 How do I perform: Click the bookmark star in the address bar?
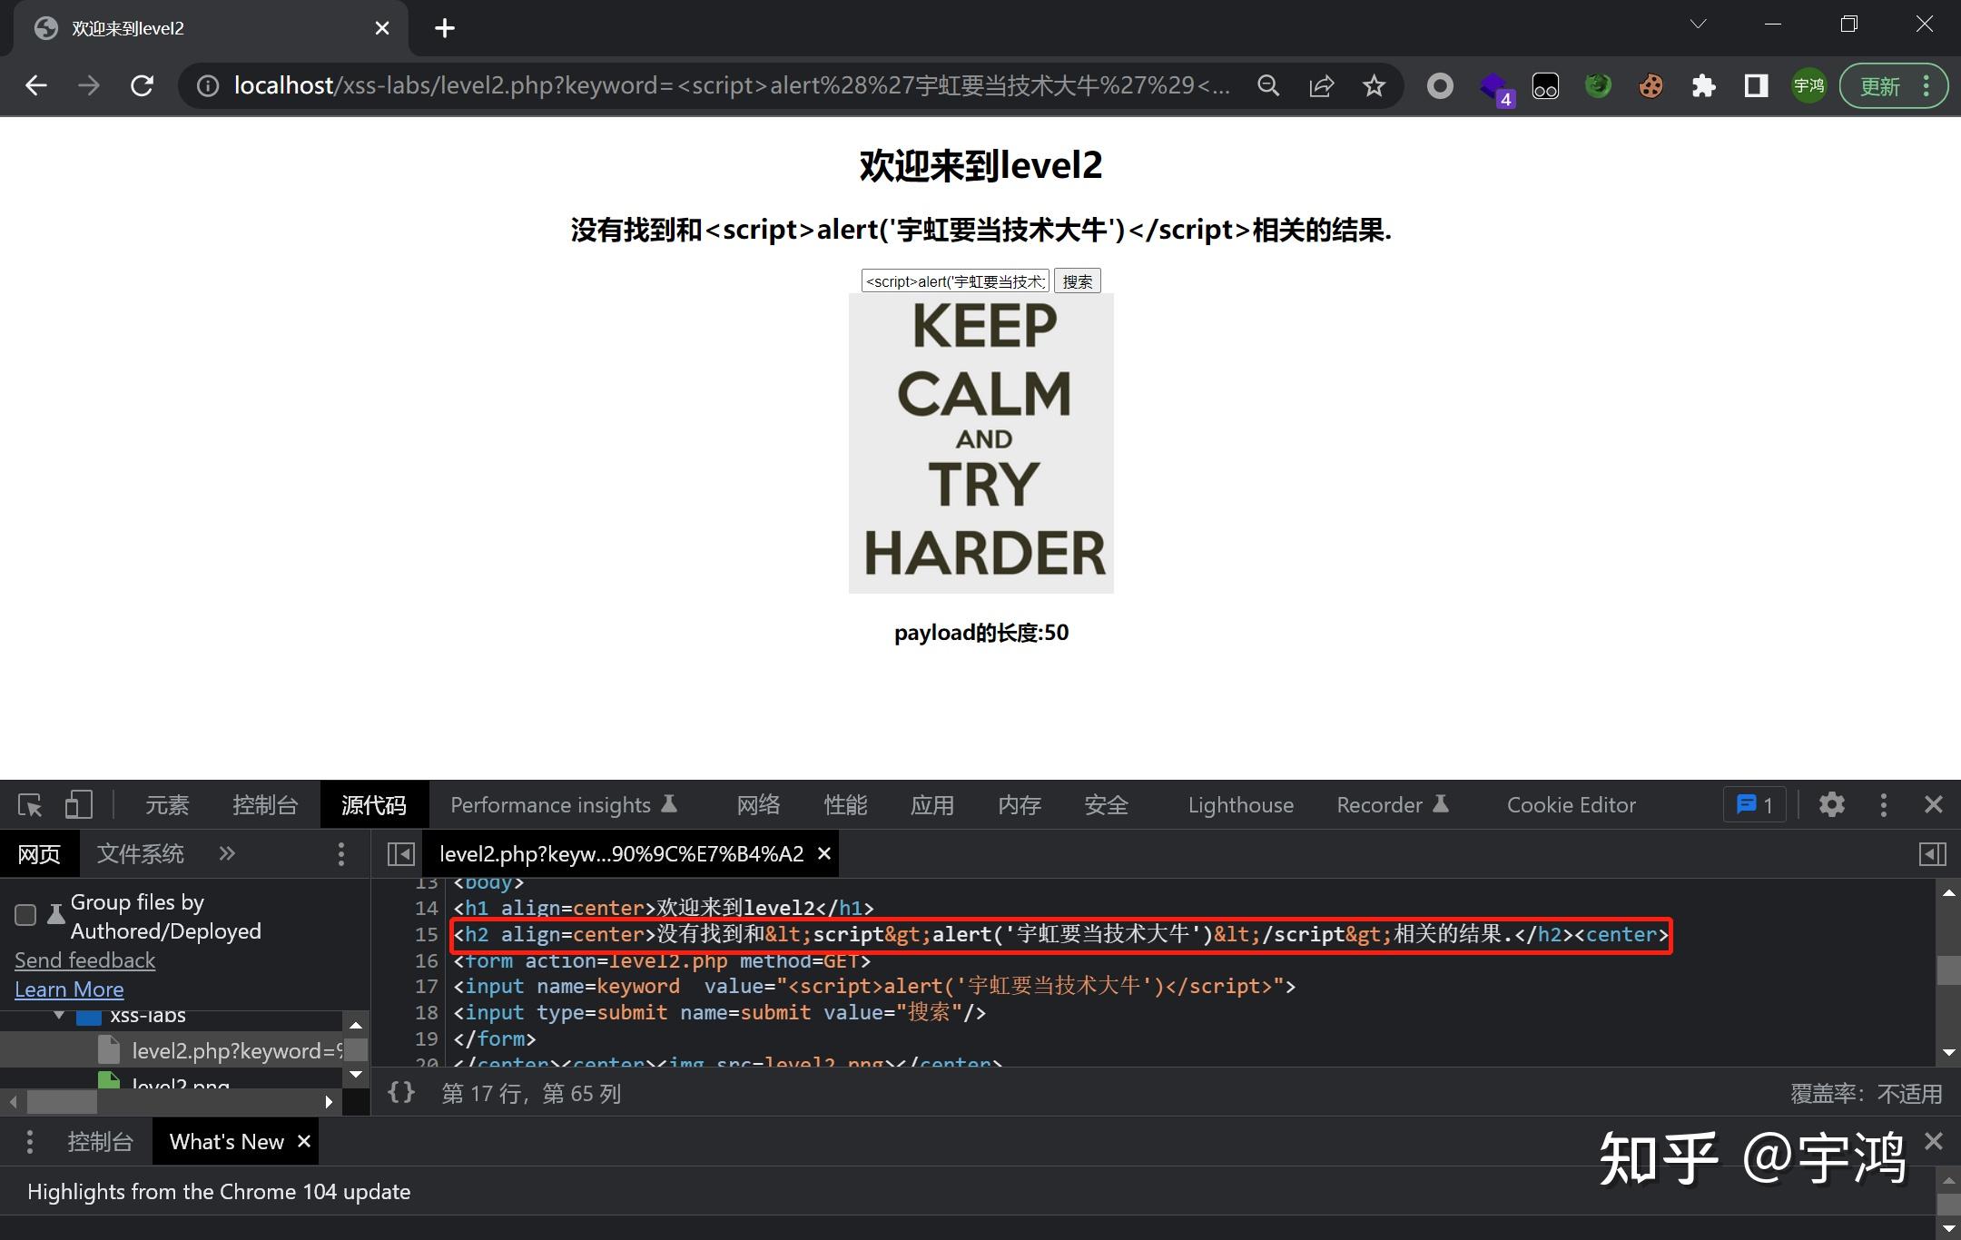[1374, 85]
